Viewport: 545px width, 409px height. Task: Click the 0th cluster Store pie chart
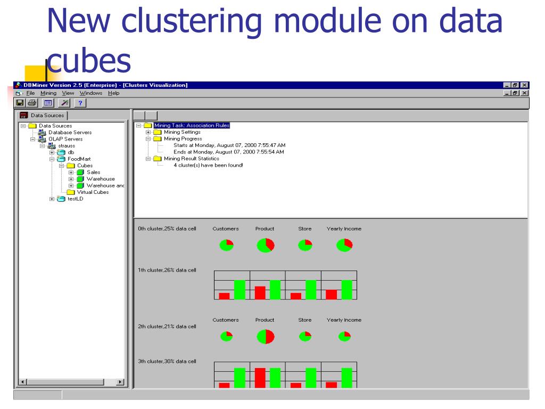click(x=305, y=245)
